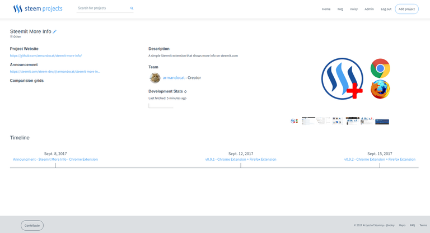
Task: Open the noisy profile menu item
Action: [354, 9]
